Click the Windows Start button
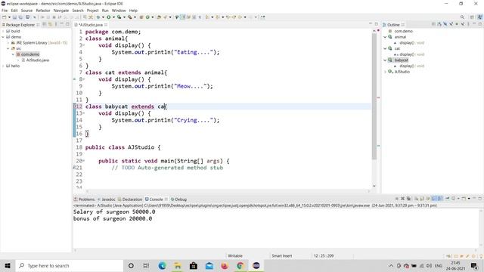This screenshot has height=272, width=484. (x=8, y=265)
